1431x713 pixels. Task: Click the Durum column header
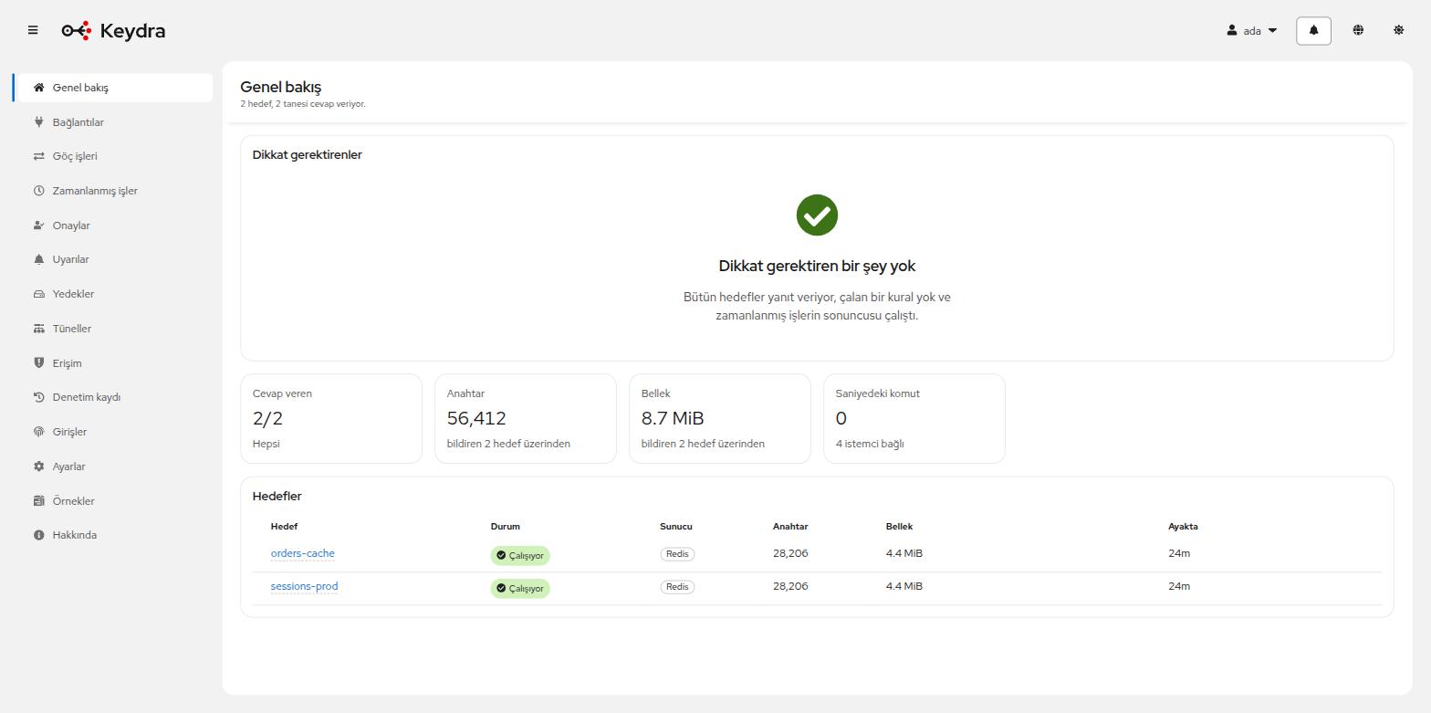pos(505,527)
